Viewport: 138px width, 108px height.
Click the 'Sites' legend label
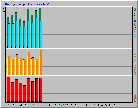[x=135, y=71]
